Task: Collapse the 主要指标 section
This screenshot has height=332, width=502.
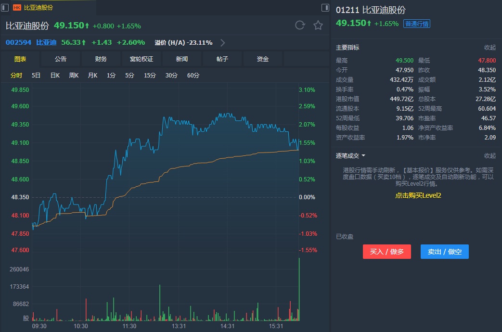Action: [489, 47]
